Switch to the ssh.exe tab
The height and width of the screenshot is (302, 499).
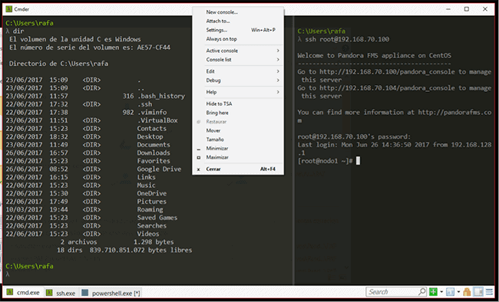click(61, 293)
